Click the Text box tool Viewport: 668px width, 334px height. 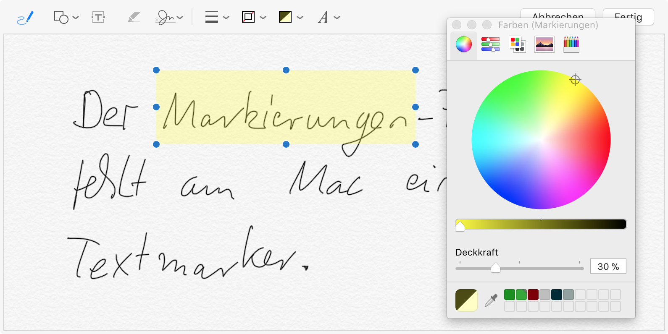[98, 18]
